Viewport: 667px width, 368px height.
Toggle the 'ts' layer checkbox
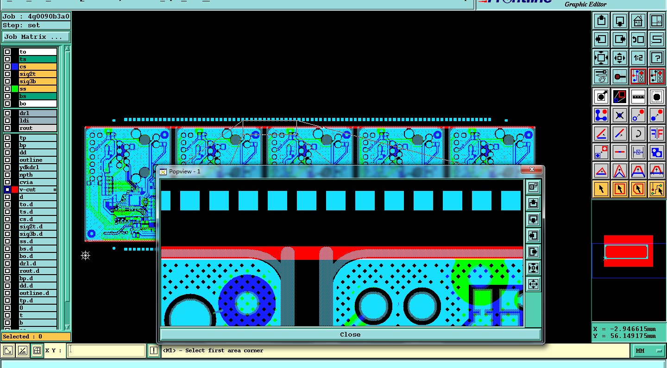pos(7,59)
